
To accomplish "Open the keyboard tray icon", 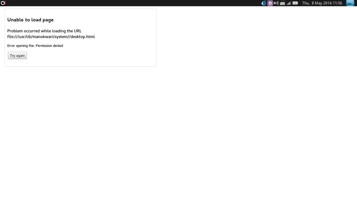I will pyautogui.click(x=283, y=3).
